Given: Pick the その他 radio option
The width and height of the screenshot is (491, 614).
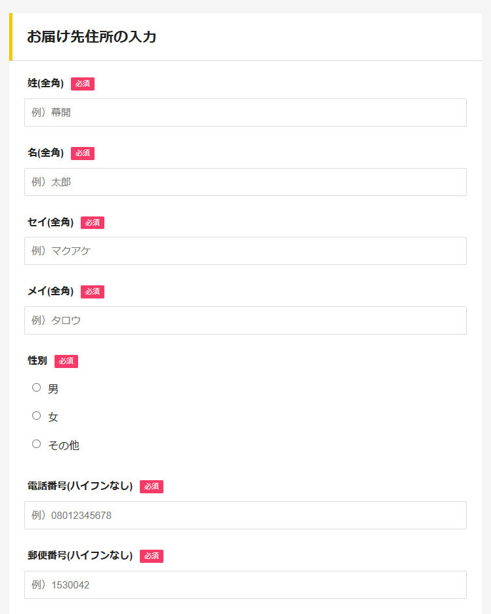Looking at the screenshot, I should point(37,444).
